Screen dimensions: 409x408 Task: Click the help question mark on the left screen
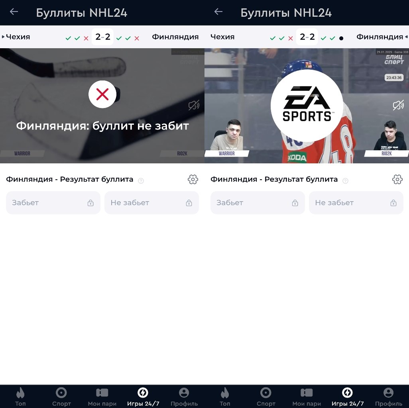pyautogui.click(x=141, y=180)
